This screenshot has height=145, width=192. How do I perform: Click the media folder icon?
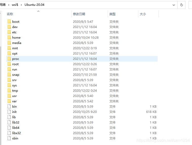[x=9, y=43]
